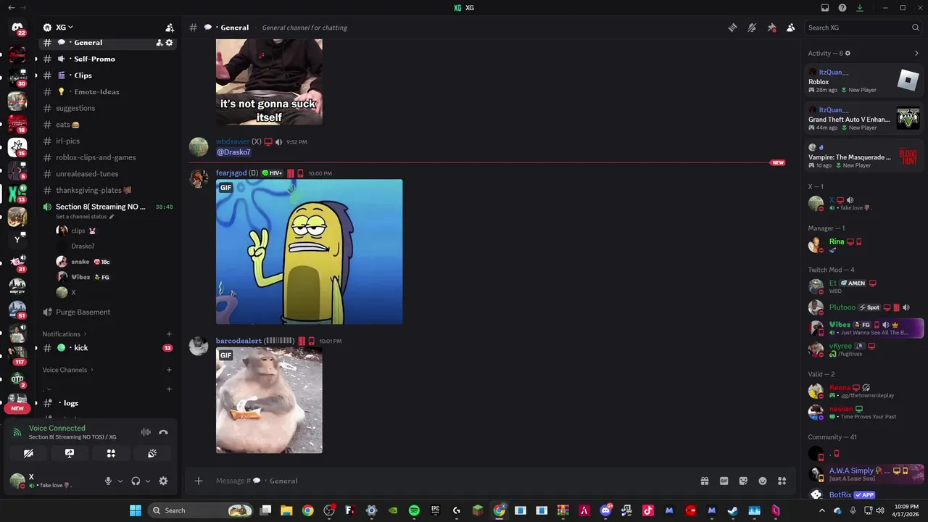Open General channel settings gear
The width and height of the screenshot is (928, 522).
coord(170,43)
